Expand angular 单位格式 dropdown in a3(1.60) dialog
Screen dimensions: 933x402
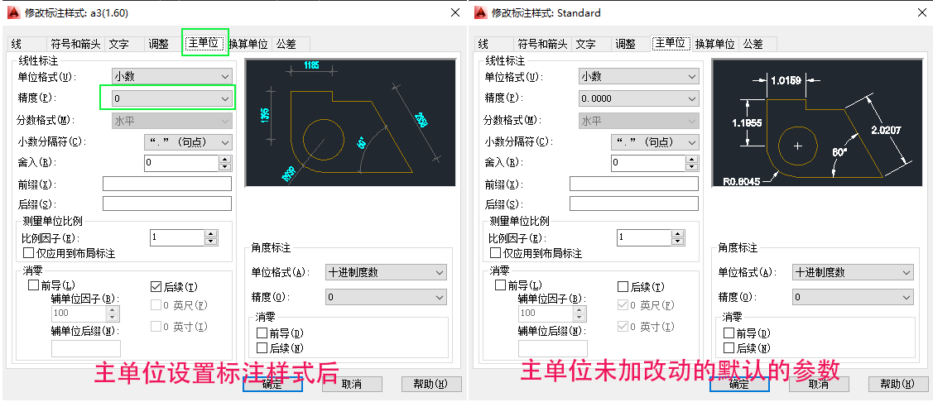pyautogui.click(x=386, y=273)
